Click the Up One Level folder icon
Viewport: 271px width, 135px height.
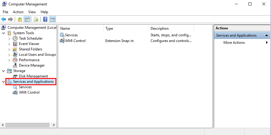(x=20, y=19)
